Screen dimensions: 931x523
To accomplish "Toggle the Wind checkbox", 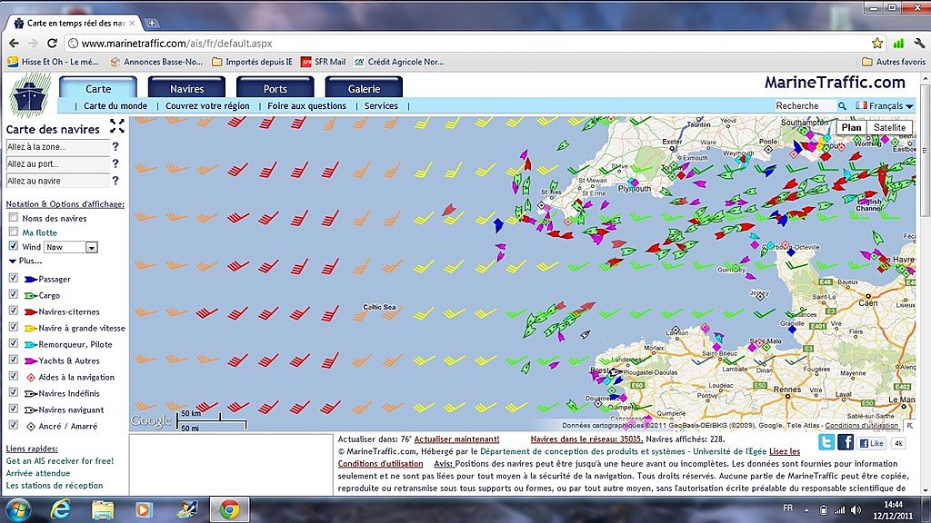I will coord(13,246).
